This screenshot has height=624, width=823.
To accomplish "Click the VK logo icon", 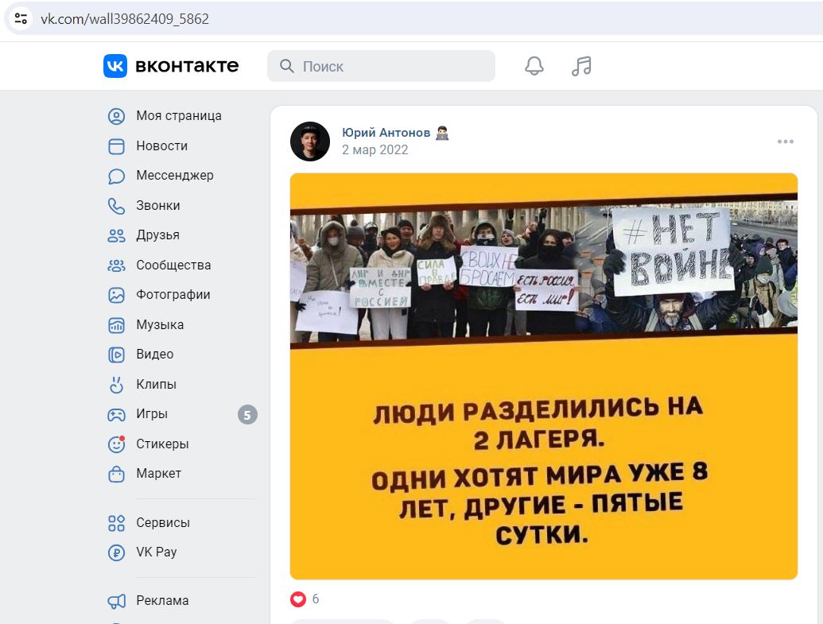I will pos(115,66).
